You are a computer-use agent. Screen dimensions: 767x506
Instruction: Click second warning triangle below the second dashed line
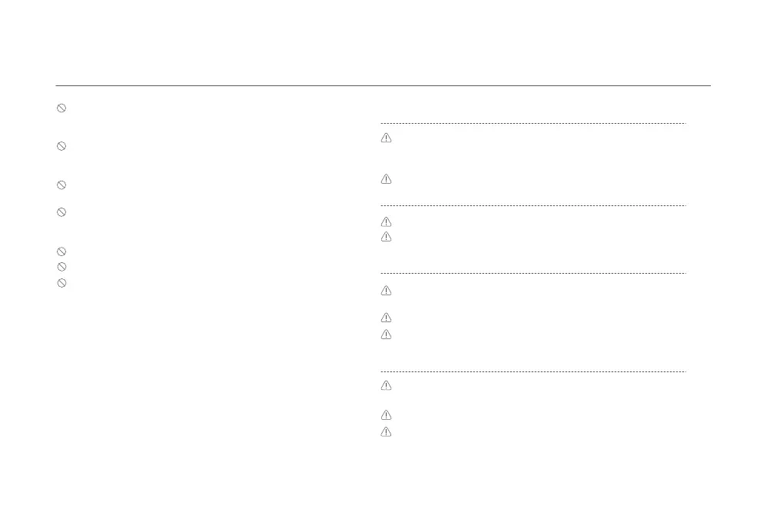tap(386, 237)
